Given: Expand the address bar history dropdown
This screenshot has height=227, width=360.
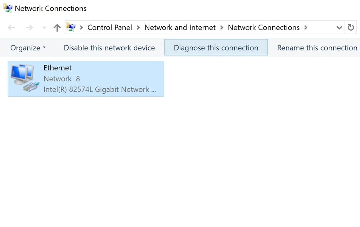Looking at the screenshot, I should [x=339, y=28].
